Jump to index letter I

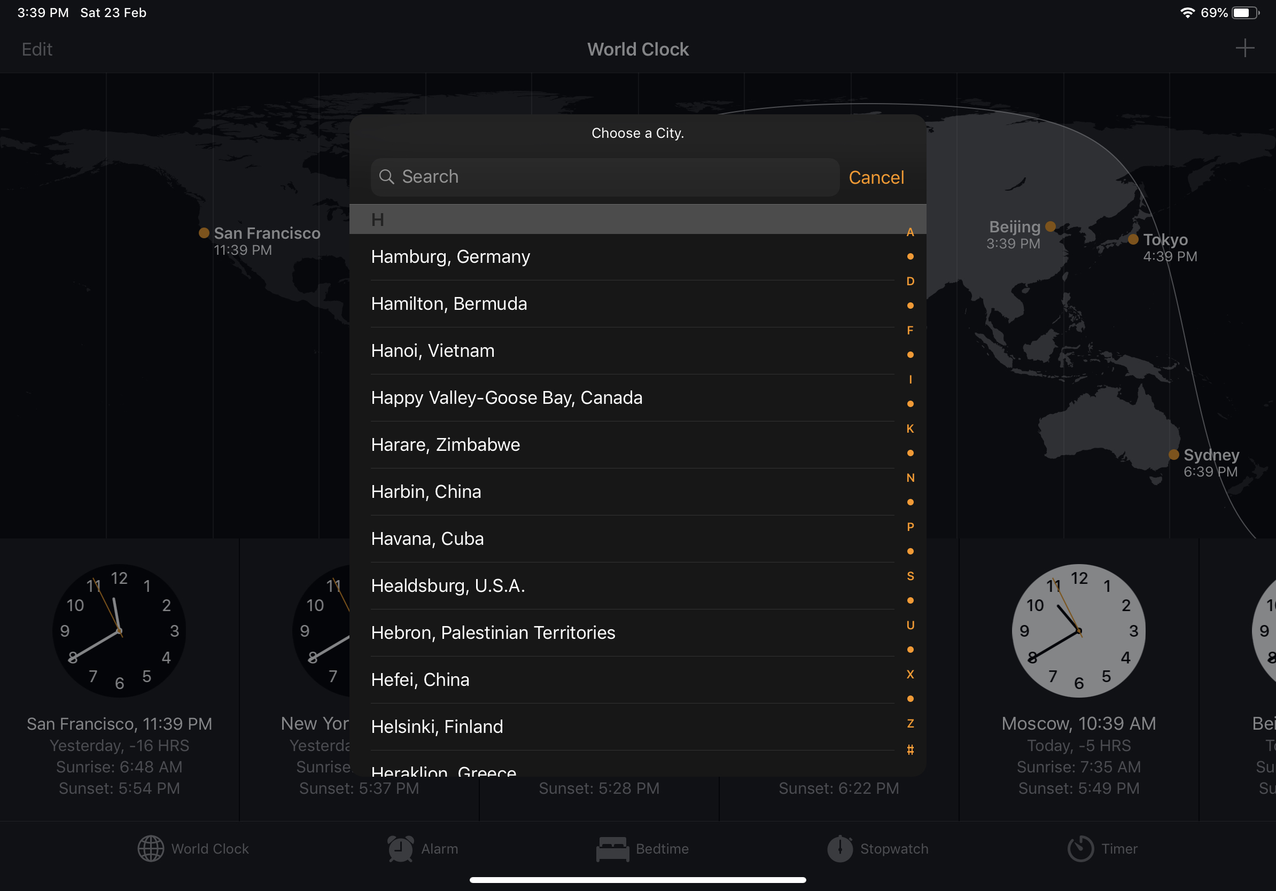point(910,379)
